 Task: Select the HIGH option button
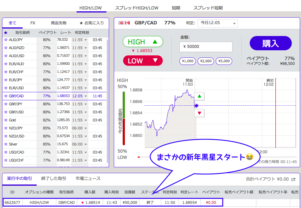143,42
